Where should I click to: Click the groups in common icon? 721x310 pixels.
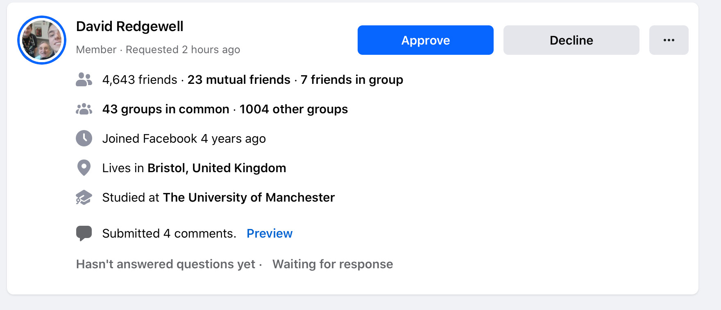coord(84,109)
